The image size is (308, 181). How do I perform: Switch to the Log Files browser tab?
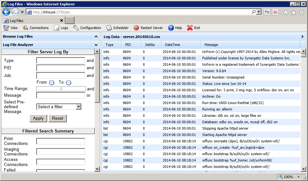tap(32, 21)
